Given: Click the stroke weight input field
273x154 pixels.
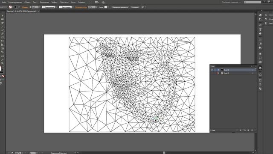Looking at the screenshot, I should pos(35,7).
